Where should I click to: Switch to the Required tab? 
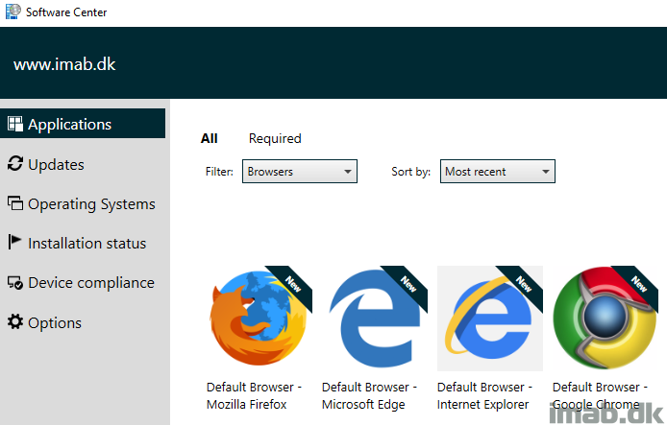[x=275, y=138]
